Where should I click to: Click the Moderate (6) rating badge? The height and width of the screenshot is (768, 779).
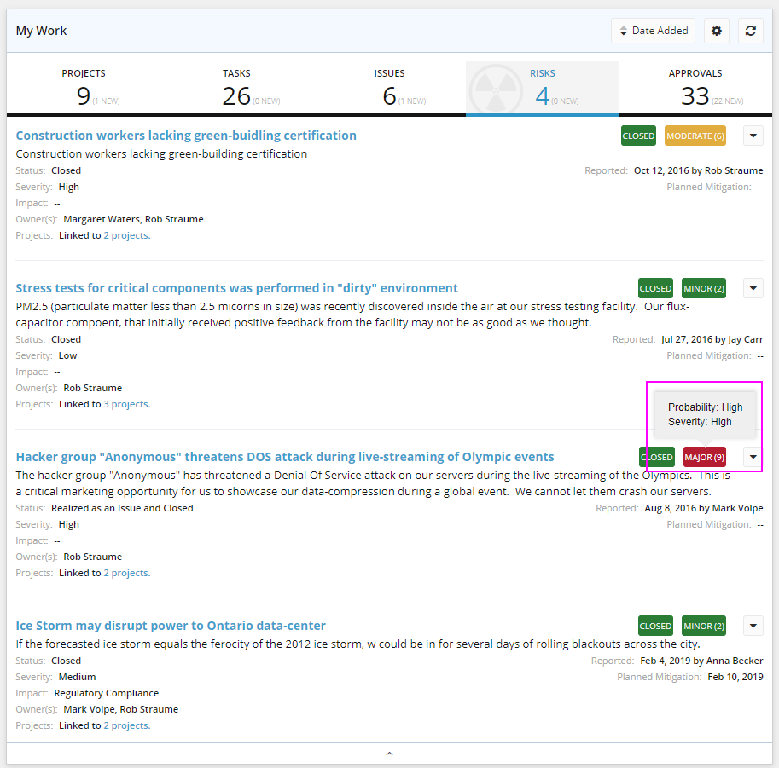(x=695, y=136)
